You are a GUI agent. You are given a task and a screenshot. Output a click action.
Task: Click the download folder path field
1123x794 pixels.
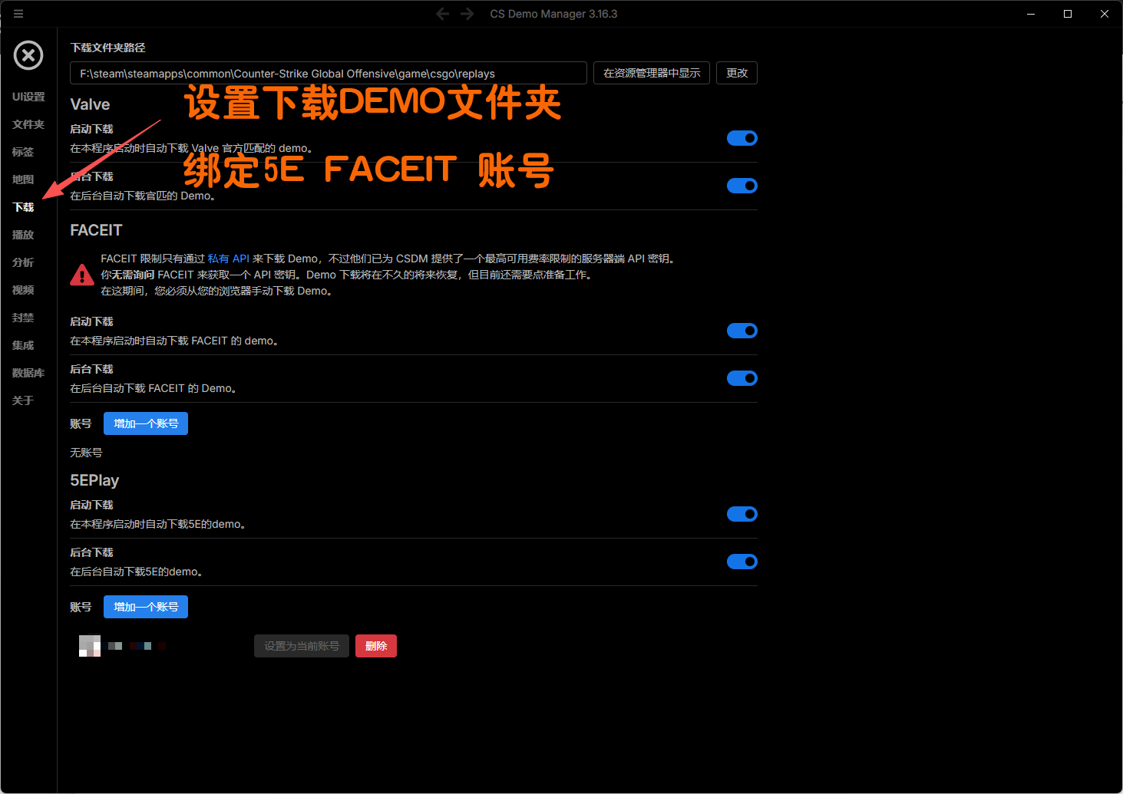329,74
